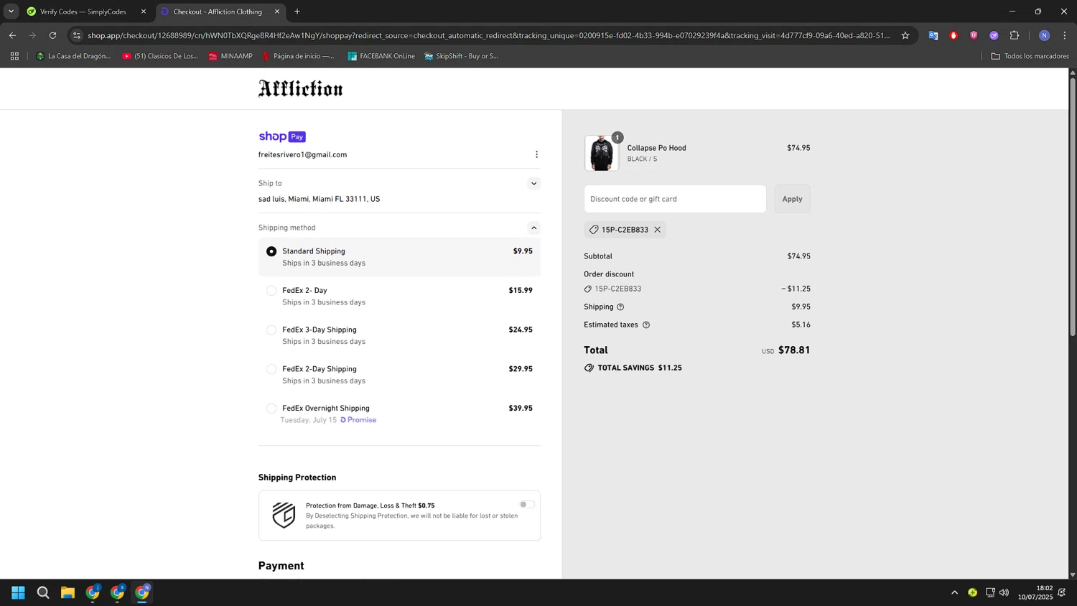The image size is (1077, 606).
Task: Close the Verify Codes tab
Action: click(x=144, y=11)
